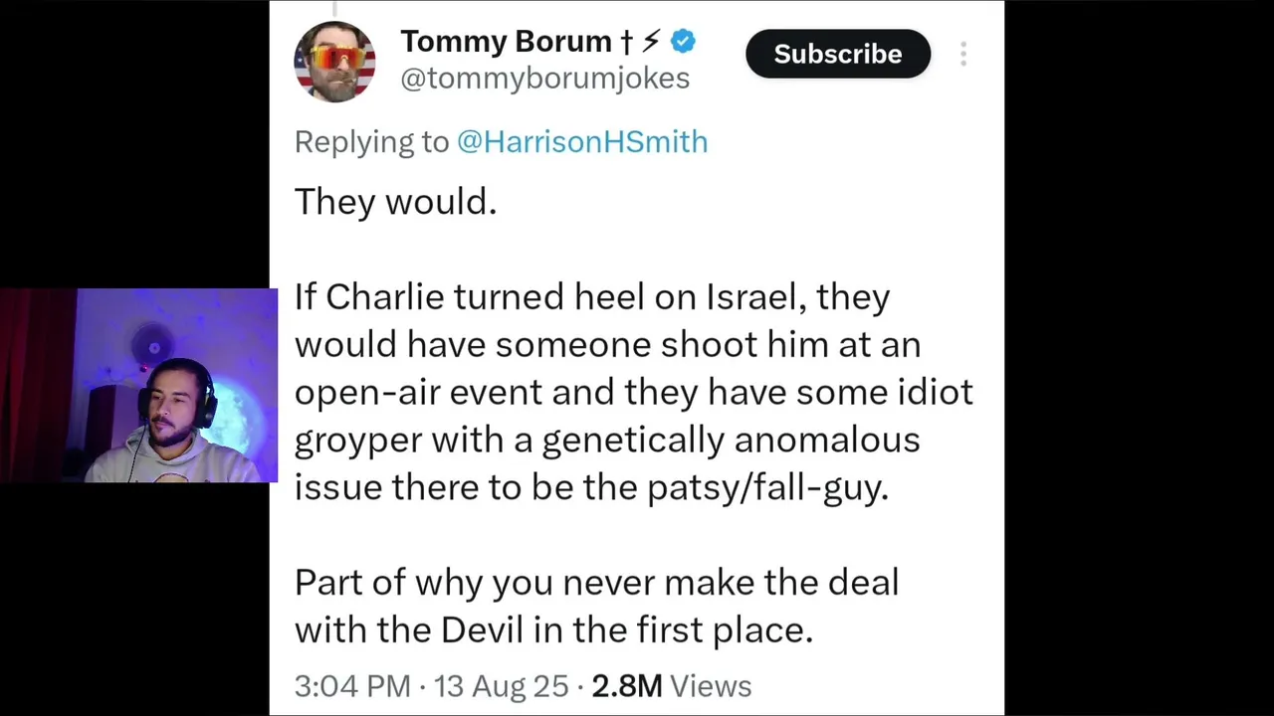The width and height of the screenshot is (1274, 716).
Task: Click the dagger cross symbol after name
Action: (626, 42)
